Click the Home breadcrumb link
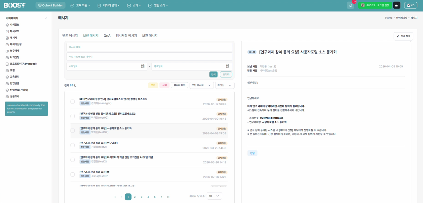This screenshot has width=423, height=203. pyautogui.click(x=389, y=18)
